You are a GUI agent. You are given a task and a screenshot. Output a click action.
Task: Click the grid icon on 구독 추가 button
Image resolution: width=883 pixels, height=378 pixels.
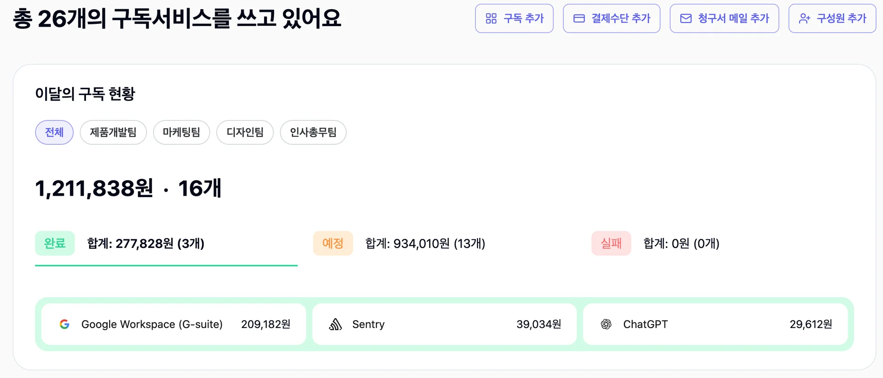(491, 18)
